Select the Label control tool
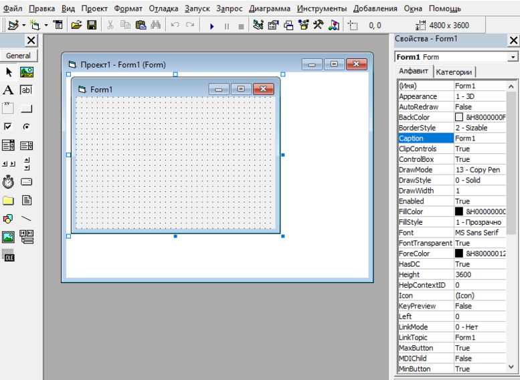 pyautogui.click(x=8, y=90)
